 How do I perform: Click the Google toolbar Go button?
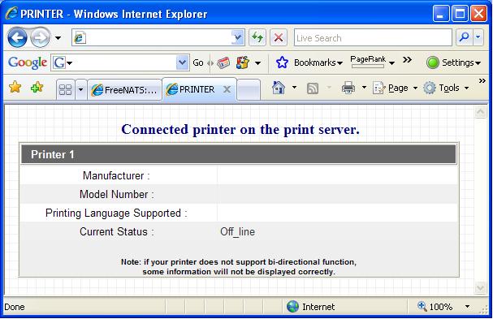tap(198, 63)
